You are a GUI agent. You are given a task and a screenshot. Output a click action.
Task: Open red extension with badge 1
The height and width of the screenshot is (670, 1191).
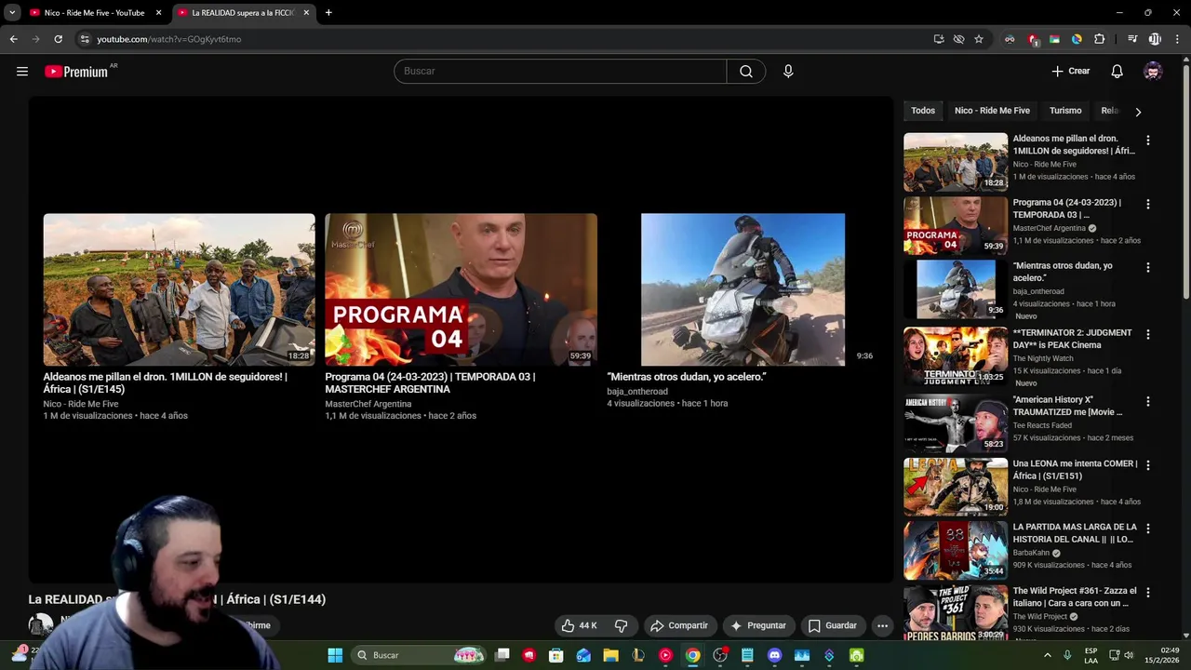coord(1033,39)
